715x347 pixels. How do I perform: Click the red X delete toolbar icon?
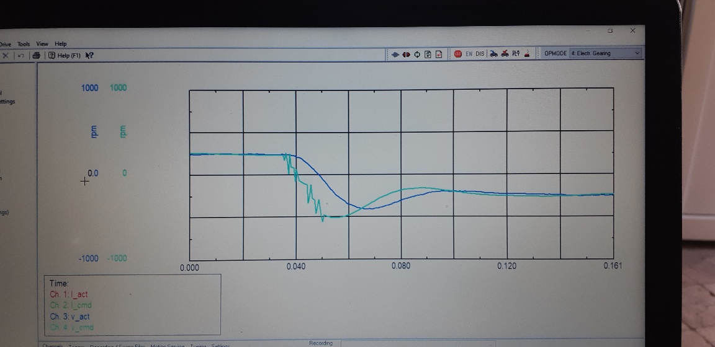tap(6, 55)
